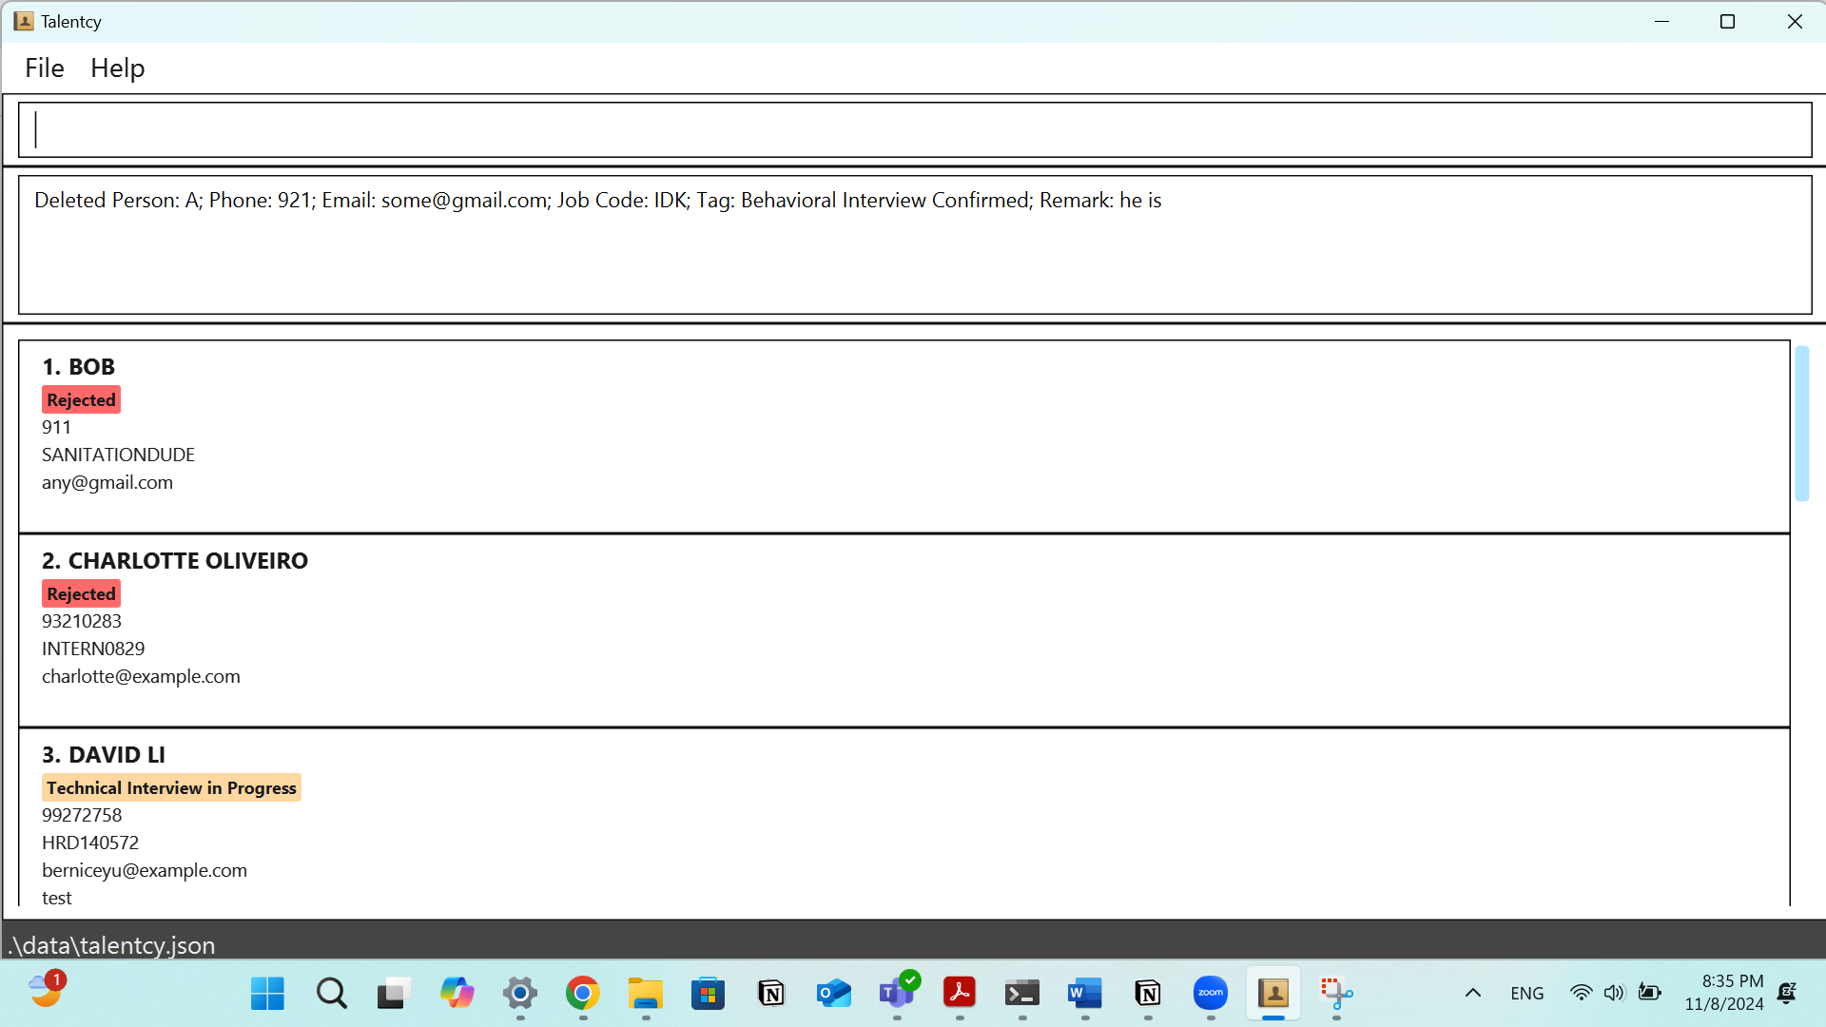This screenshot has height=1027, width=1826.
Task: Open ENG language input switcher
Action: pos(1526,994)
